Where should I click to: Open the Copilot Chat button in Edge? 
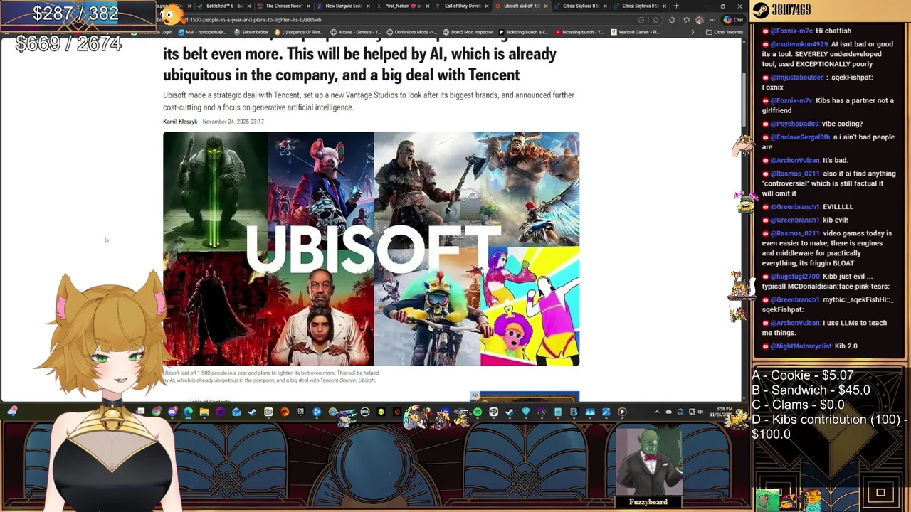733,20
